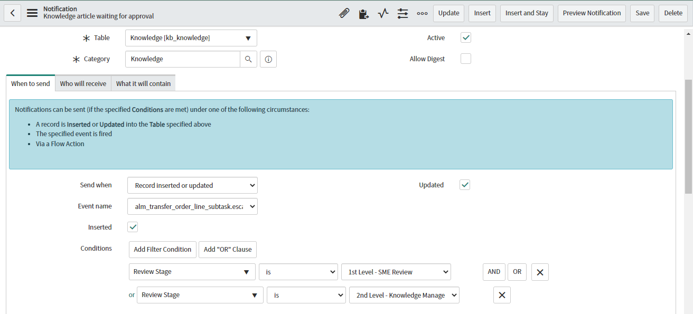Switch to the When to send tab
The height and width of the screenshot is (314, 693).
click(31, 83)
